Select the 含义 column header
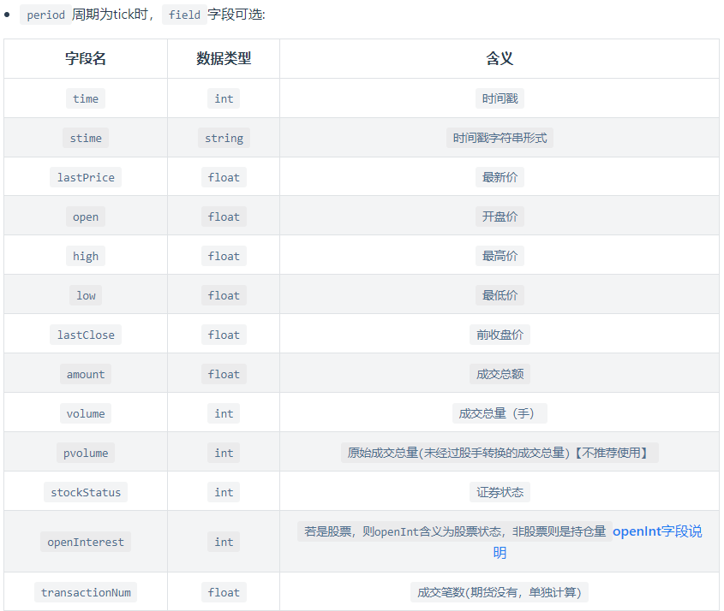 tap(500, 58)
